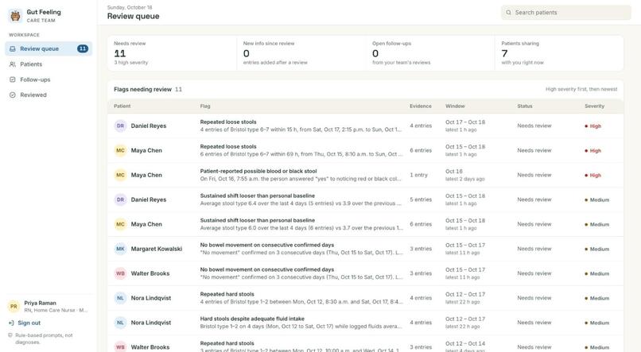Image resolution: width=641 pixels, height=352 pixels.
Task: Click High severity tag in Daniel Reyes row
Action: pyautogui.click(x=592, y=126)
